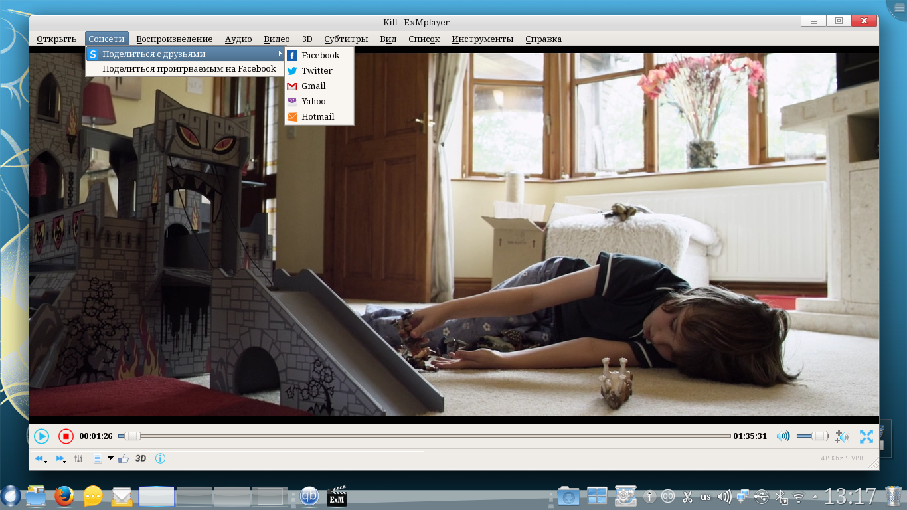The height and width of the screenshot is (510, 907).
Task: Click the thumbs-up like icon
Action: [123, 458]
